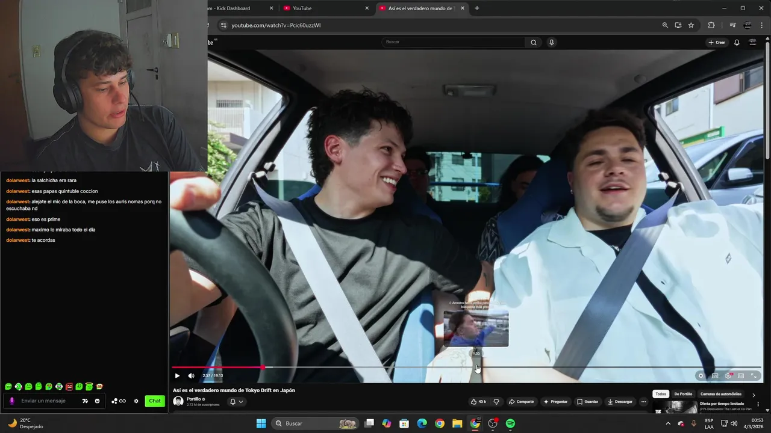Click the Compartir button

[x=522, y=402]
